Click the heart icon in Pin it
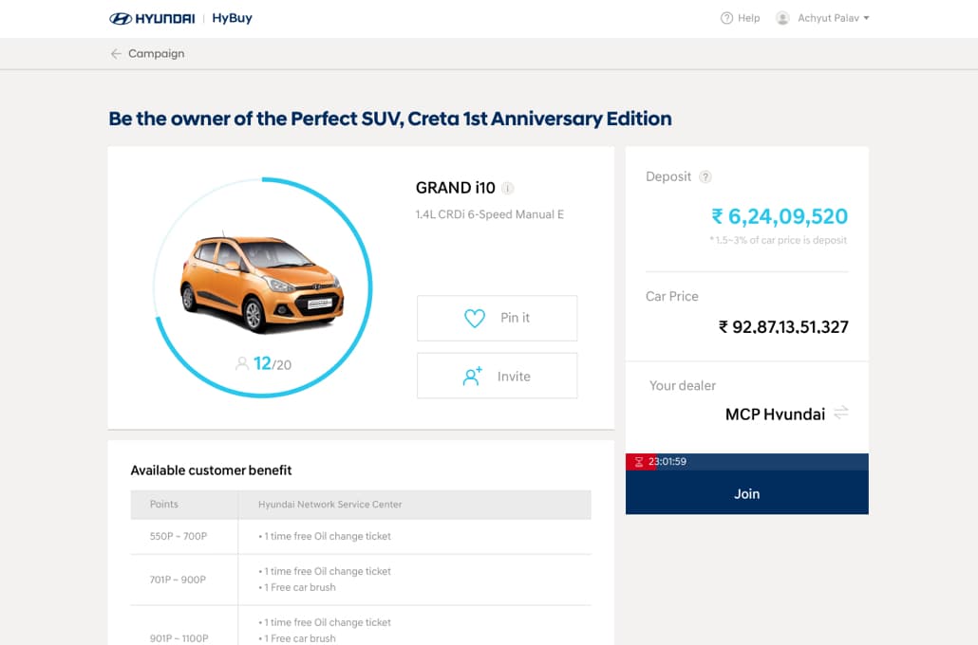Image resolution: width=978 pixels, height=645 pixels. 475,319
